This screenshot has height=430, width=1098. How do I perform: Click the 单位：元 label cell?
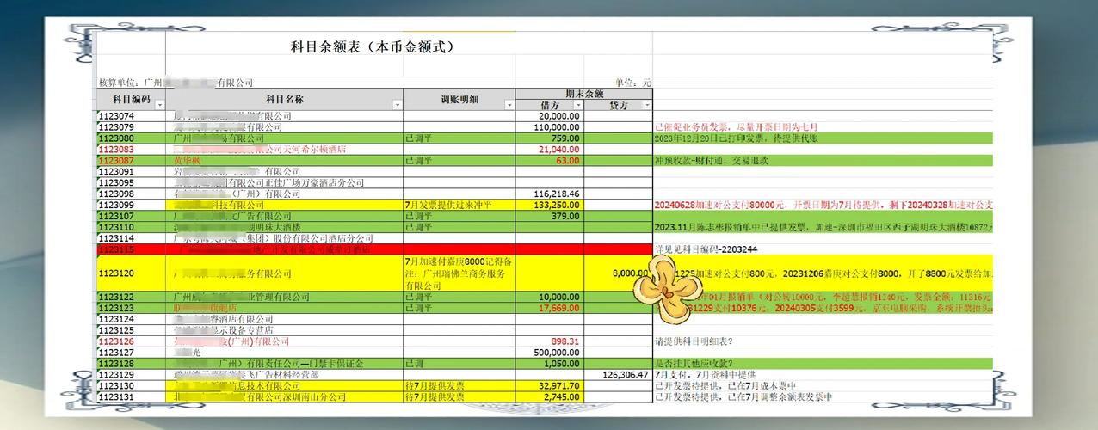(x=632, y=83)
